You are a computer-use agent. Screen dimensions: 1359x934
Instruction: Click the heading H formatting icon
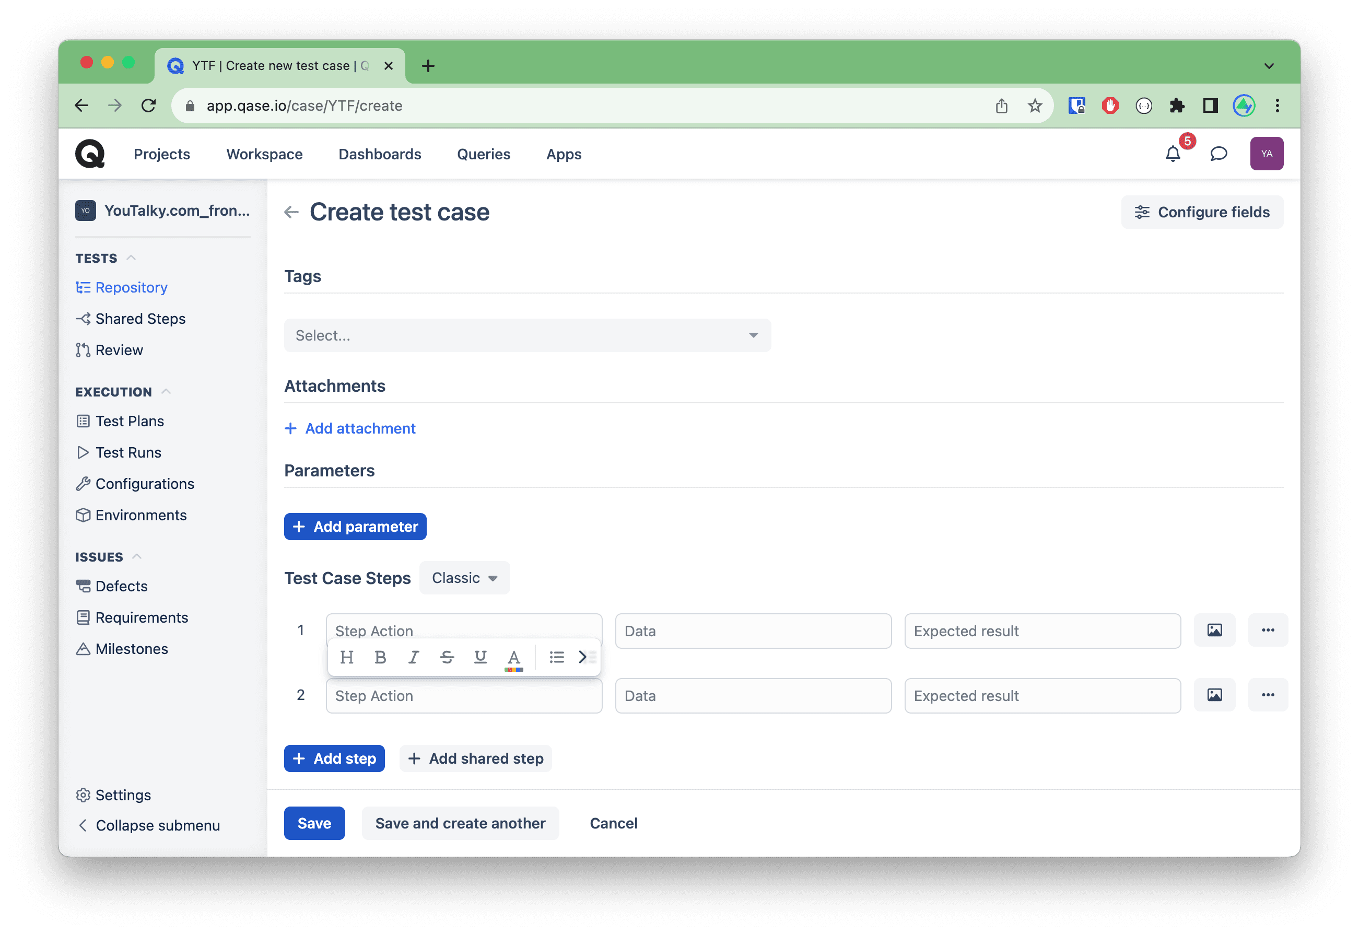tap(346, 657)
